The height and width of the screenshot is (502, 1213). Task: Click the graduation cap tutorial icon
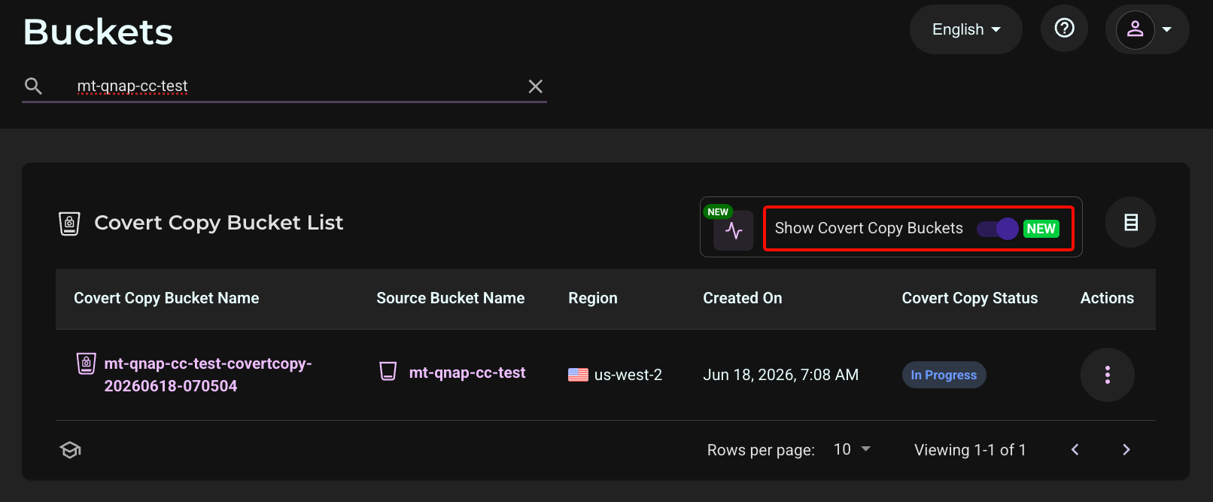(70, 450)
